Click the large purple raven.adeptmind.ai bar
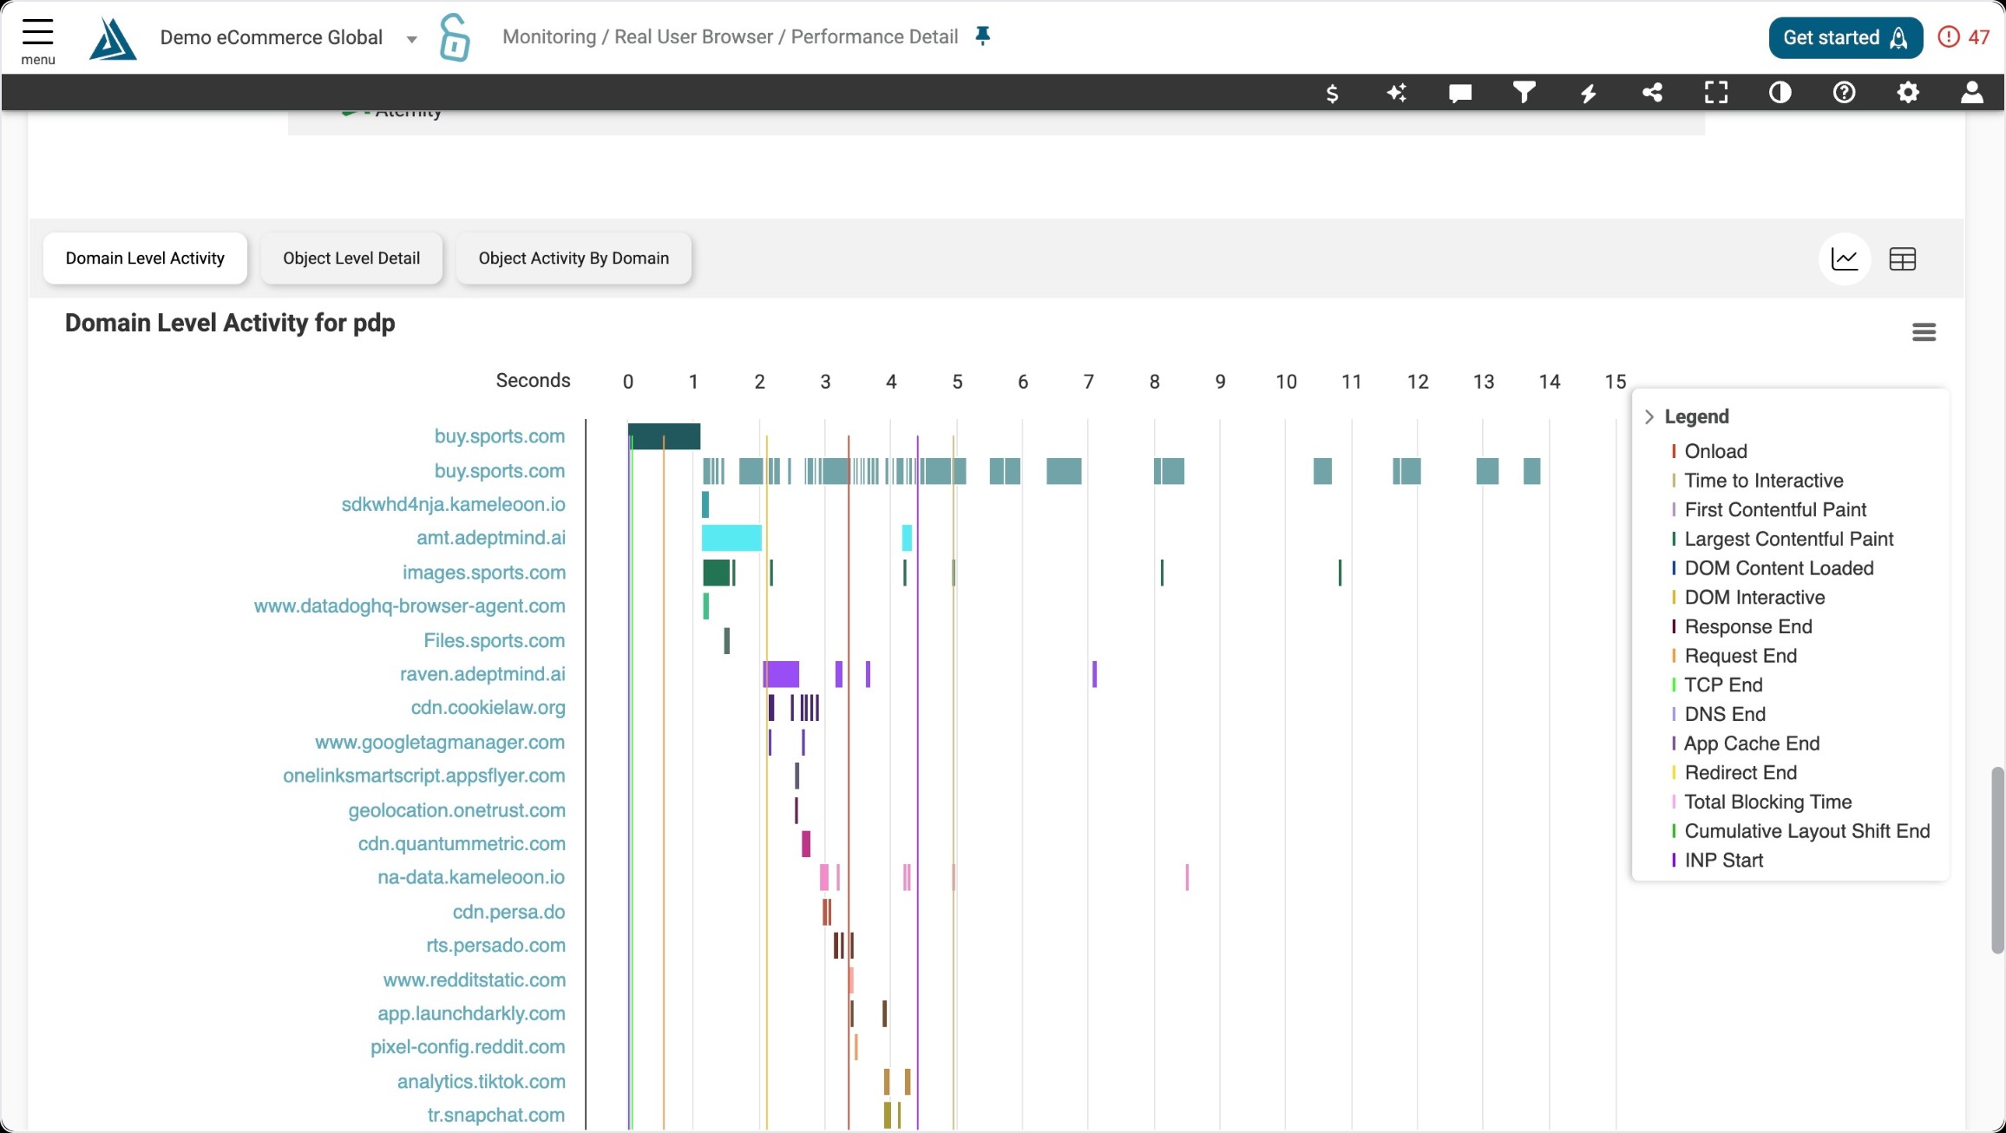This screenshot has width=2006, height=1133. pyautogui.click(x=781, y=674)
